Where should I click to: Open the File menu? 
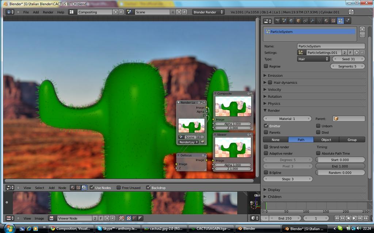pyautogui.click(x=26, y=12)
